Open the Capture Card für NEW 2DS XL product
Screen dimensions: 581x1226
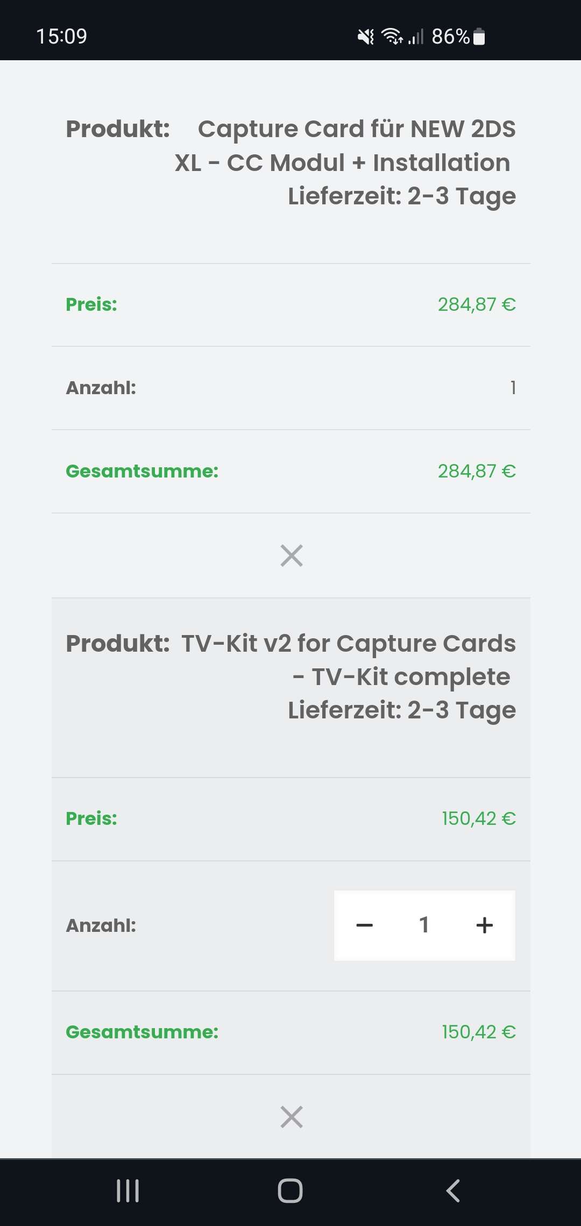pos(345,146)
